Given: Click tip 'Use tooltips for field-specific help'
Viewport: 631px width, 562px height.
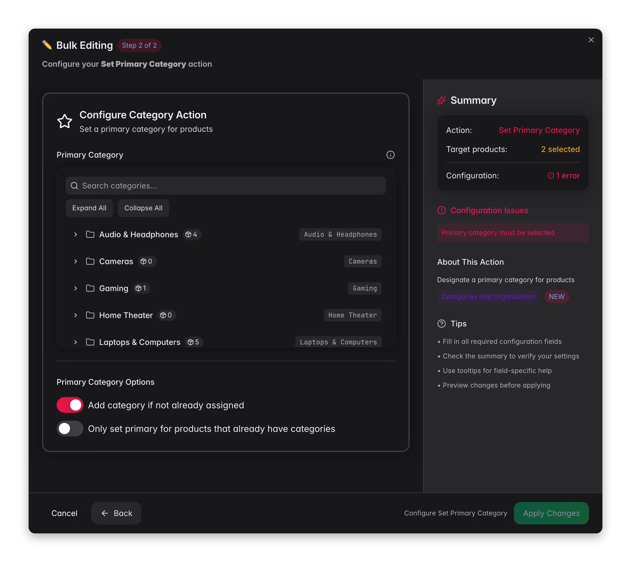Looking at the screenshot, I should pyautogui.click(x=497, y=371).
